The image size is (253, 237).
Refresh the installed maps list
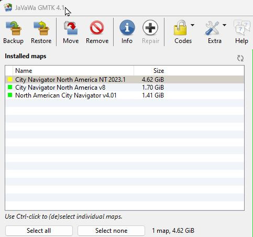click(240, 58)
